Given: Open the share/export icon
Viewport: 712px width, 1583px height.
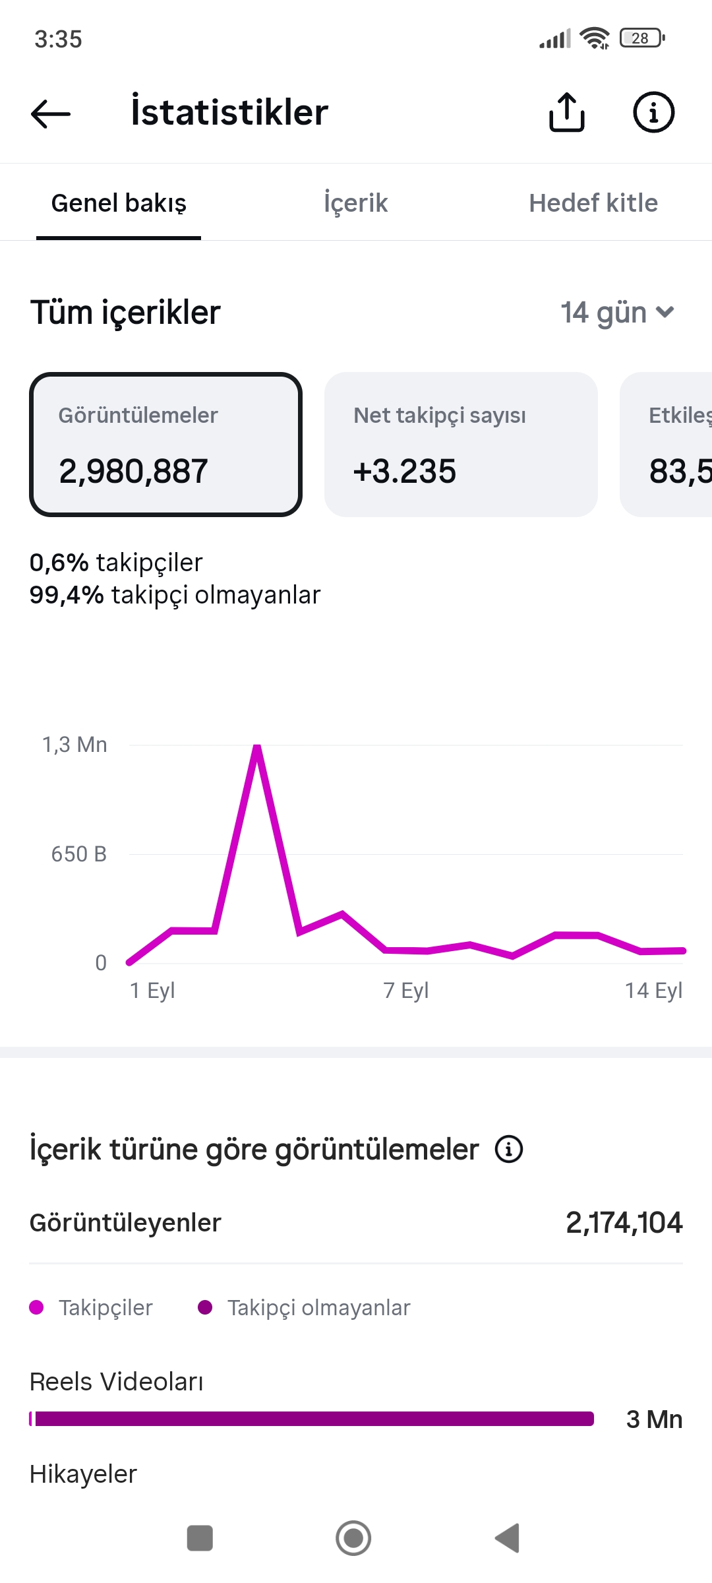Looking at the screenshot, I should click(567, 112).
